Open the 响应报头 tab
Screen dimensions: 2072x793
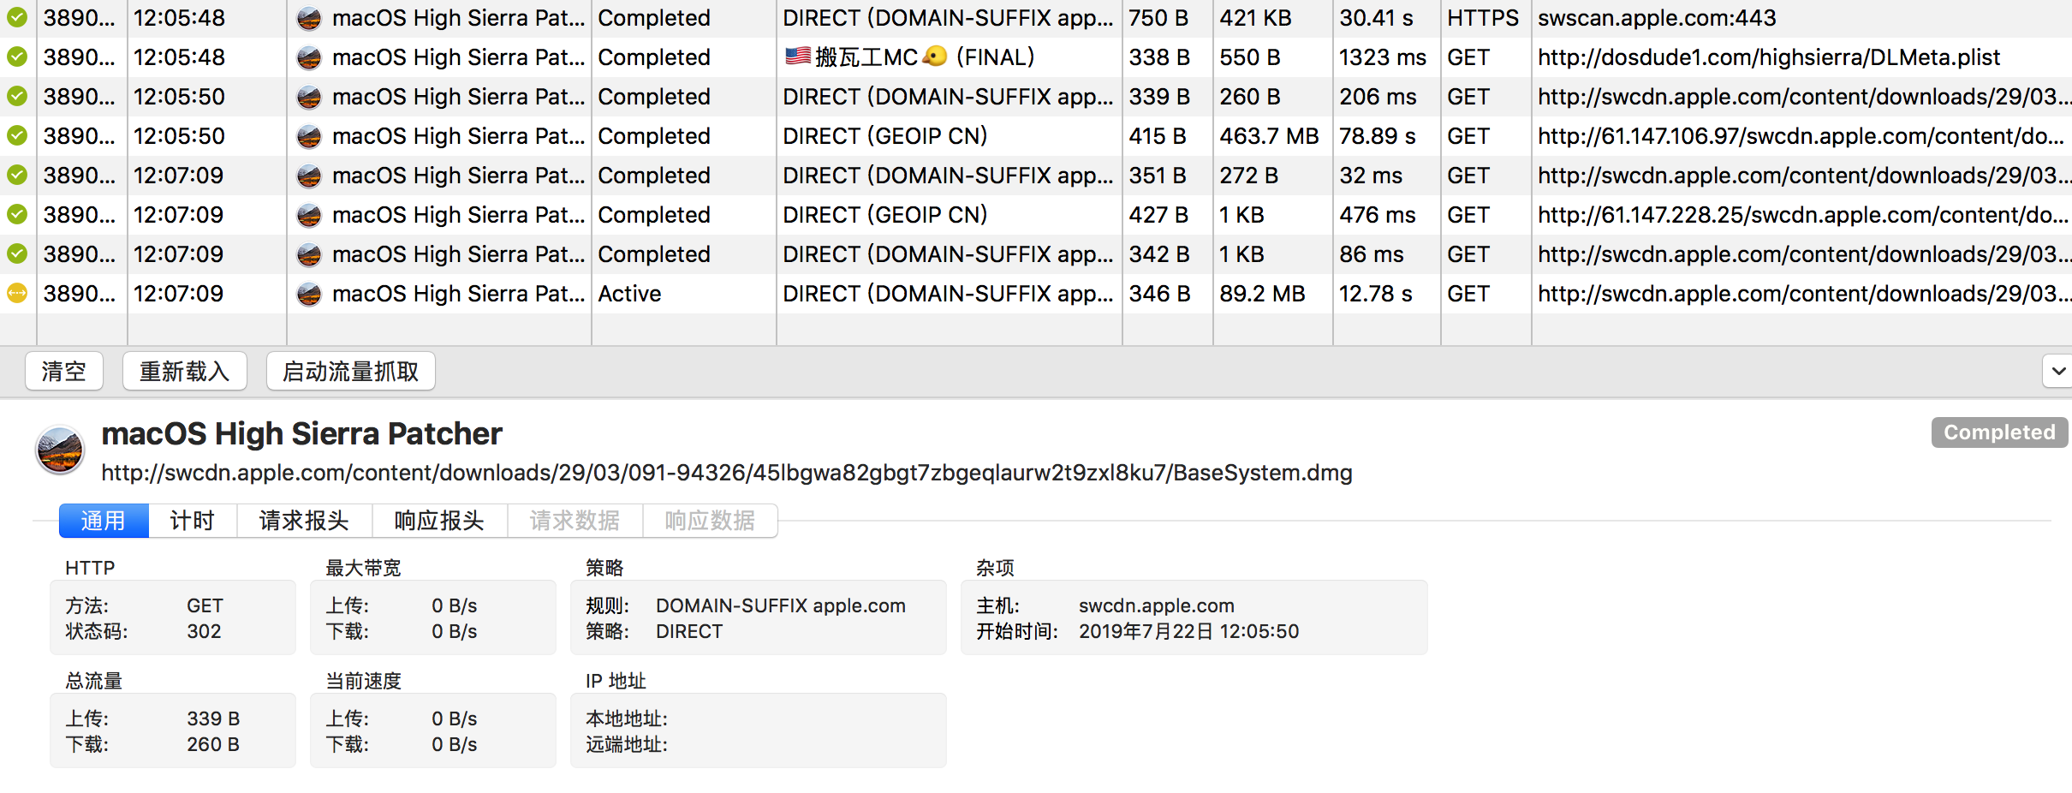439,521
